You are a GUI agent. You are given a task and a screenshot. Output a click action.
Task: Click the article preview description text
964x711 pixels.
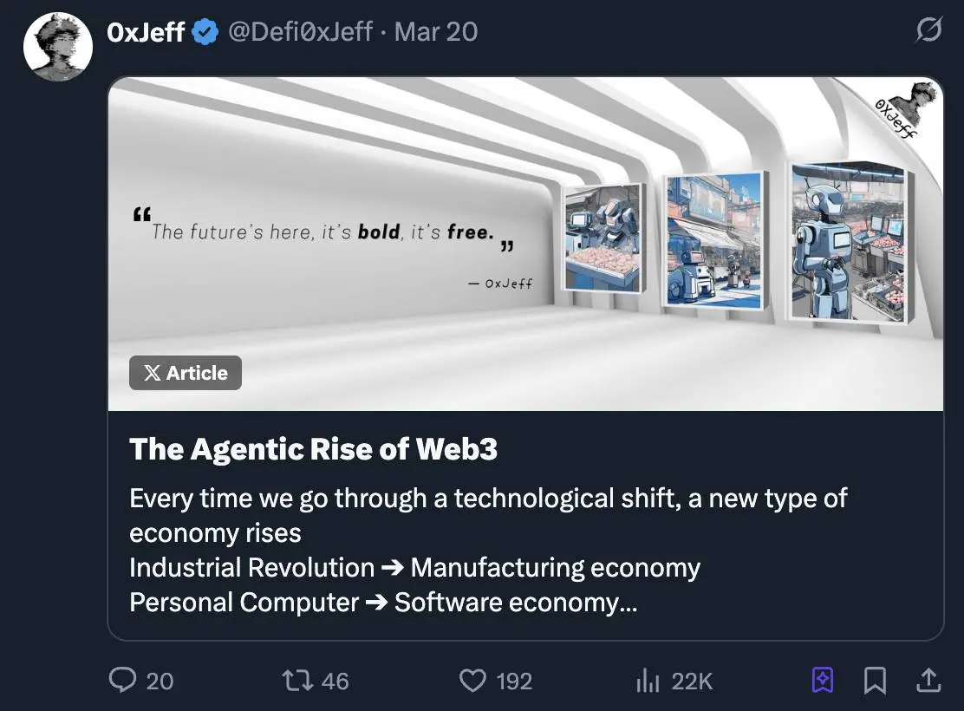coord(487,550)
